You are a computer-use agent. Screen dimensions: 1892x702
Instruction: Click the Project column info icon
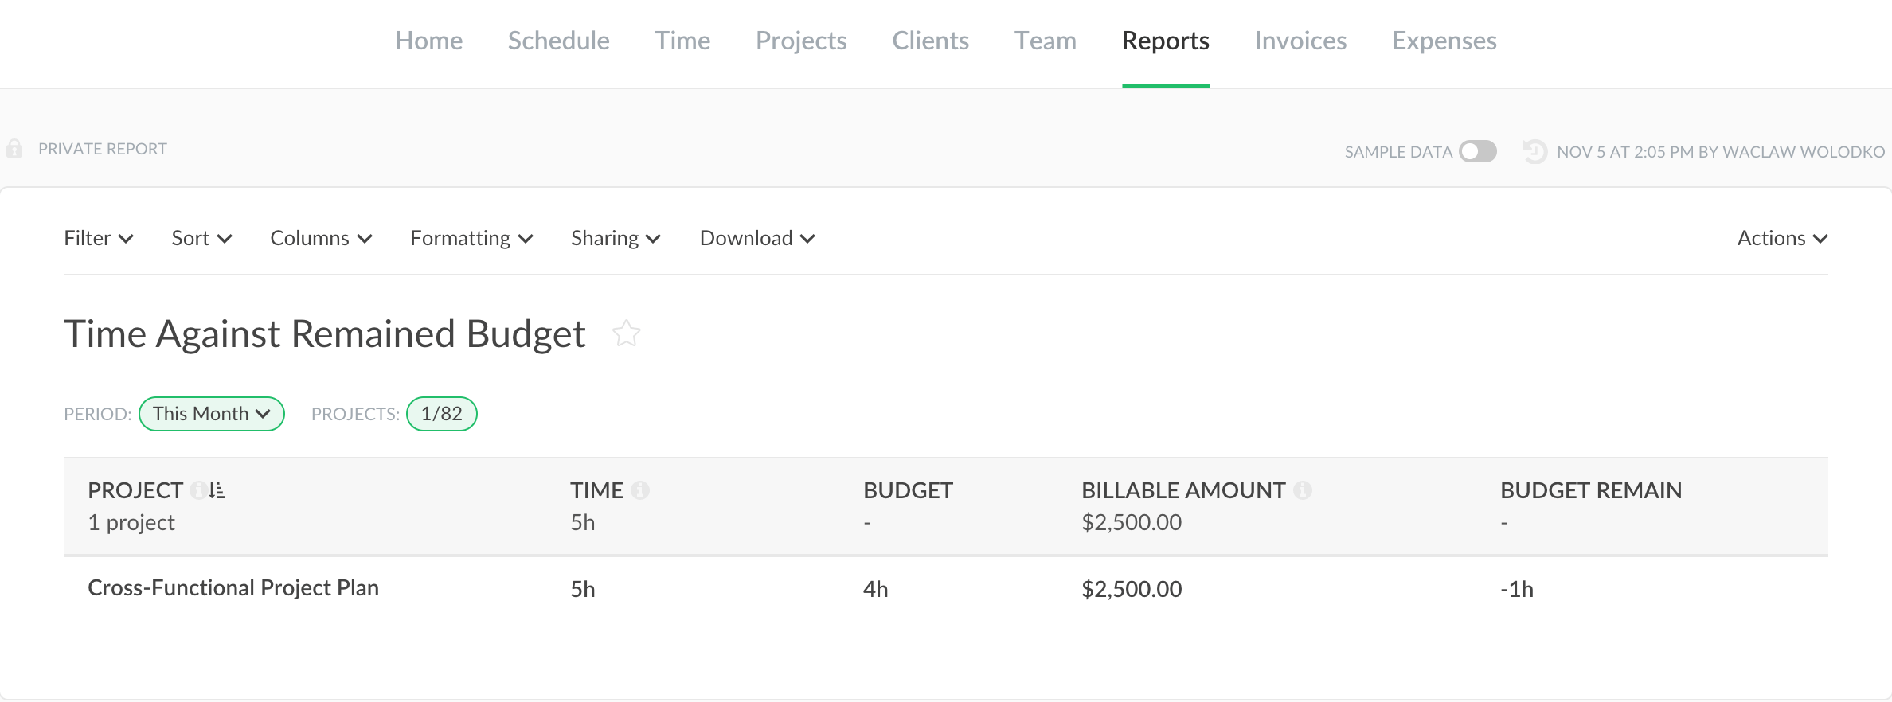[197, 490]
